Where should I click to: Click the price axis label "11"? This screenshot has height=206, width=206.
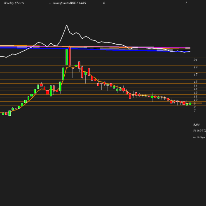pyautogui.click(x=196, y=96)
